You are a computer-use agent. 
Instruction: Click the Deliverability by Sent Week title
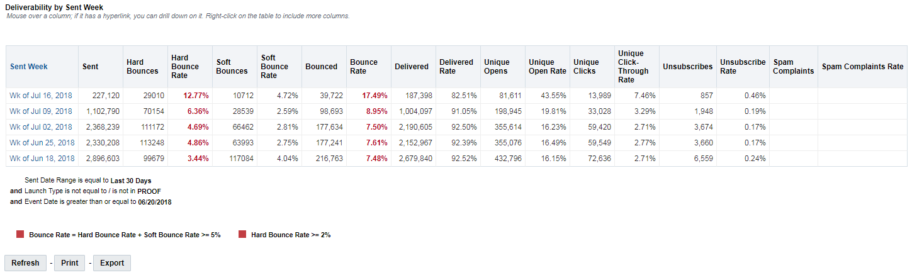54,7
